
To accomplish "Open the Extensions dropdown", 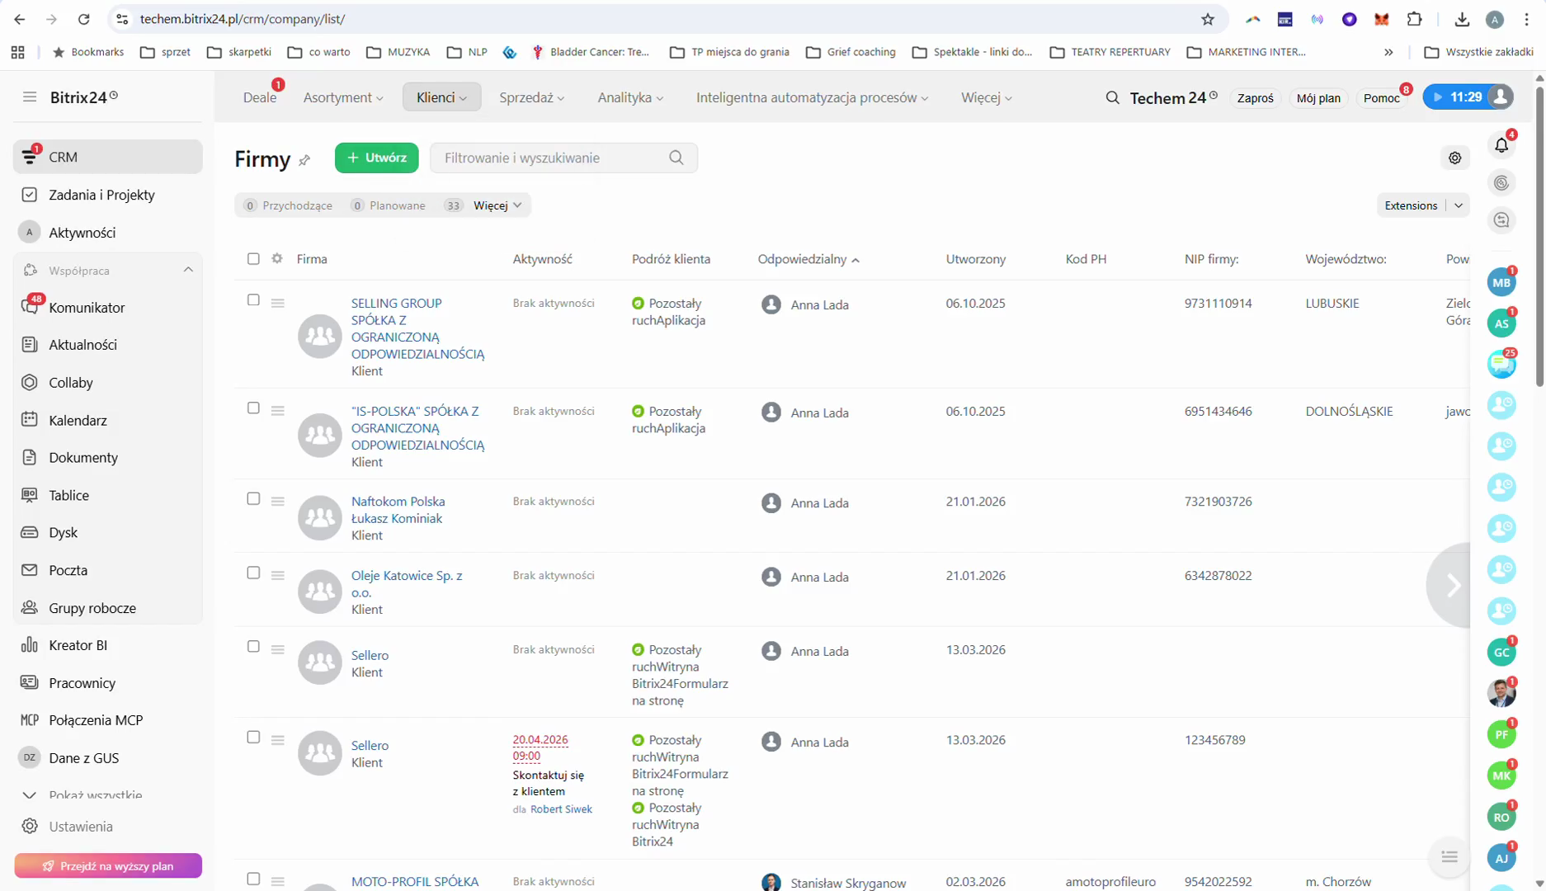I will 1459,205.
